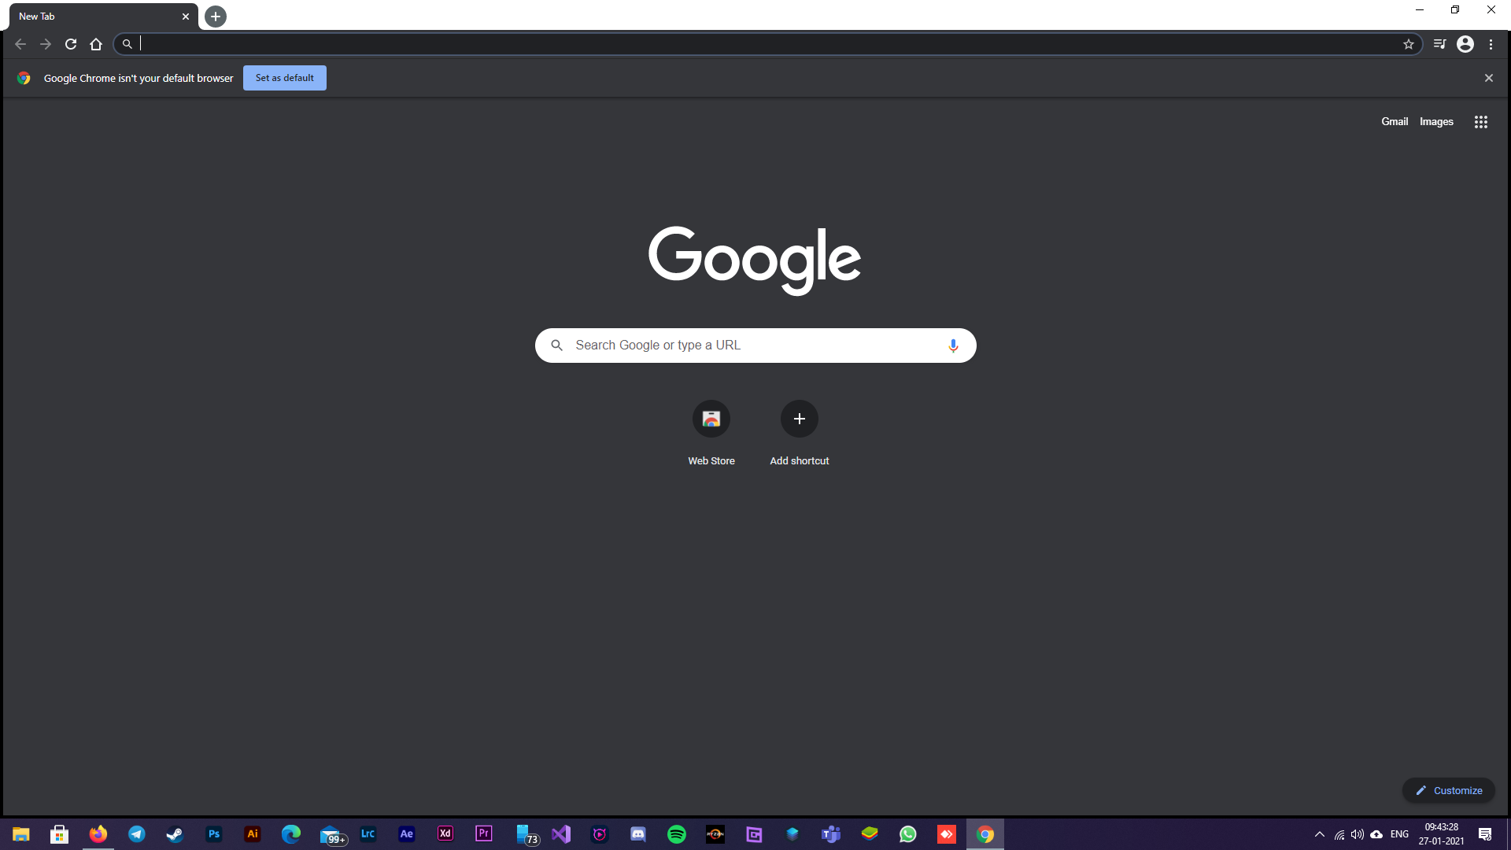Launch Lightroom Classic from the taskbar
Viewport: 1511px width, 850px height.
click(x=368, y=834)
